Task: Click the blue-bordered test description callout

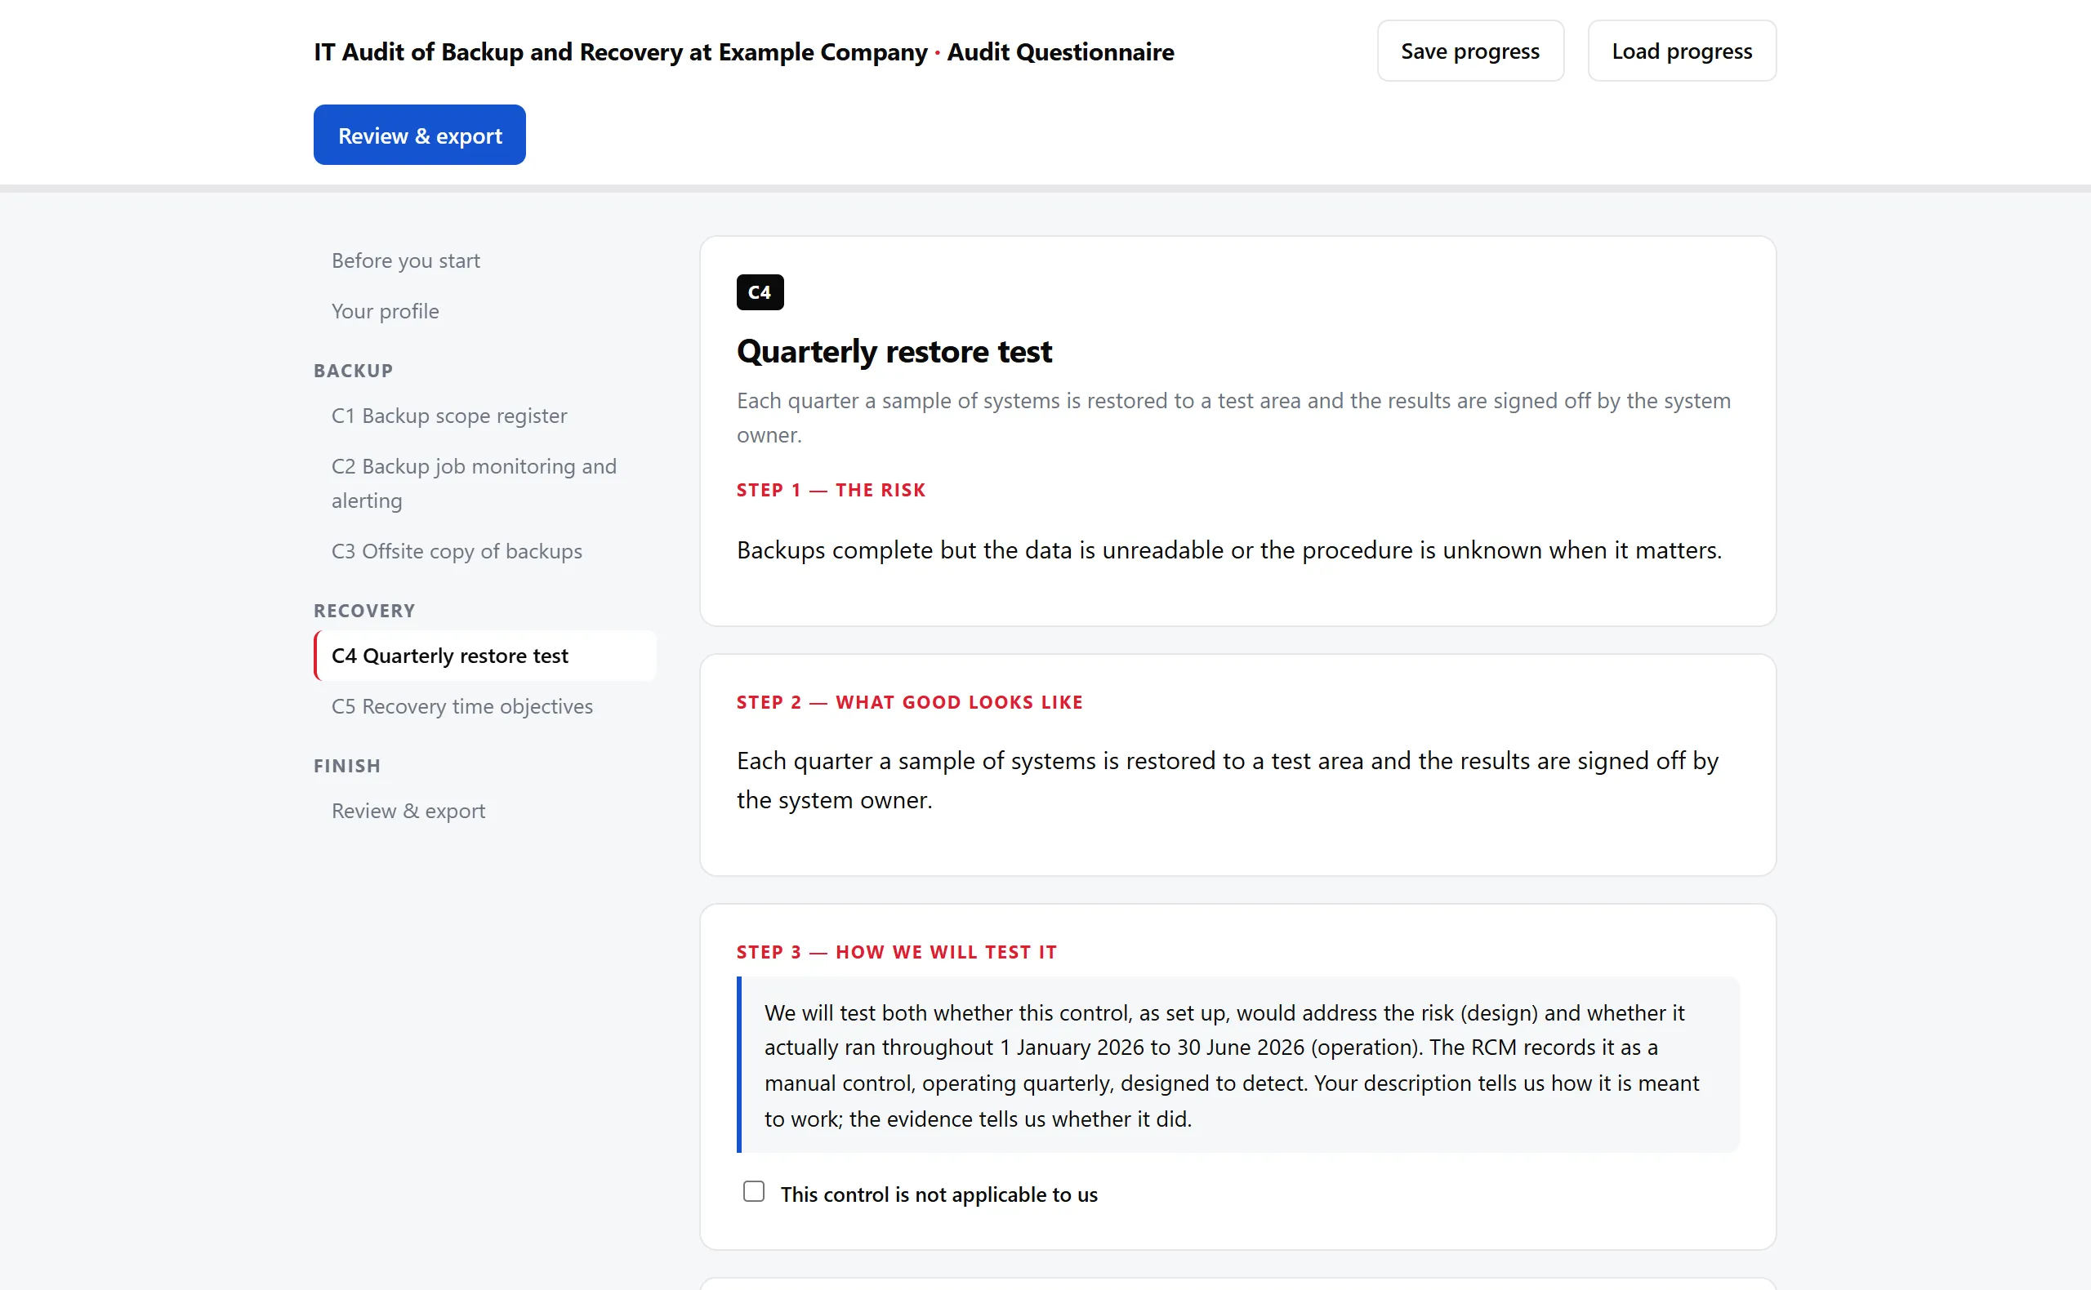Action: tap(1237, 1065)
